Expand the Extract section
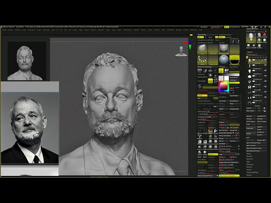 (249, 175)
